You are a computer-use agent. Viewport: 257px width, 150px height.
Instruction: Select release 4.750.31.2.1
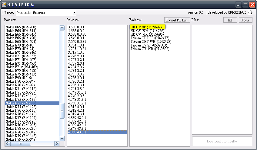[77, 103]
